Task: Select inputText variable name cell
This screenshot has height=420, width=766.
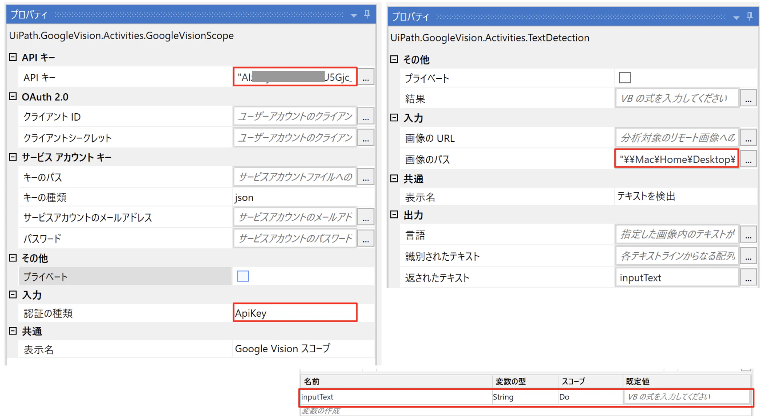Action: 396,397
